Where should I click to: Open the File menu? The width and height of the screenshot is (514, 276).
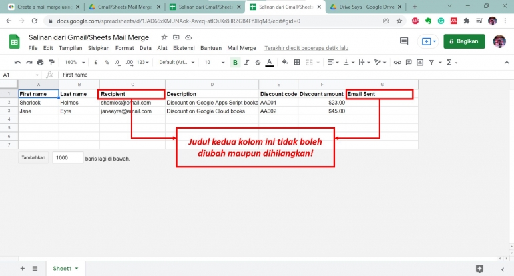pyautogui.click(x=33, y=48)
